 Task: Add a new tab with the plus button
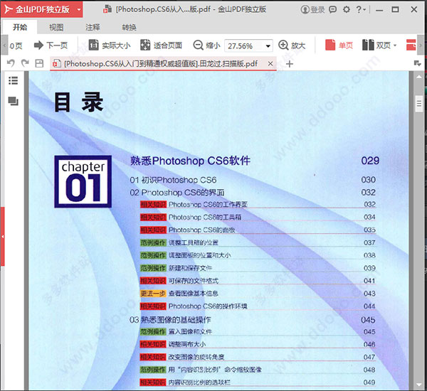point(290,64)
